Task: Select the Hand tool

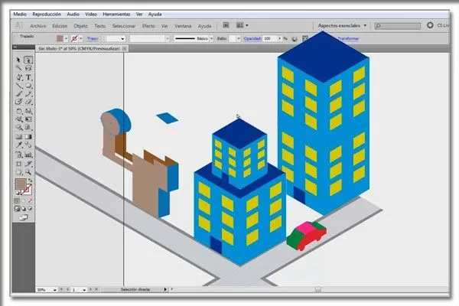Action: tap(19, 172)
